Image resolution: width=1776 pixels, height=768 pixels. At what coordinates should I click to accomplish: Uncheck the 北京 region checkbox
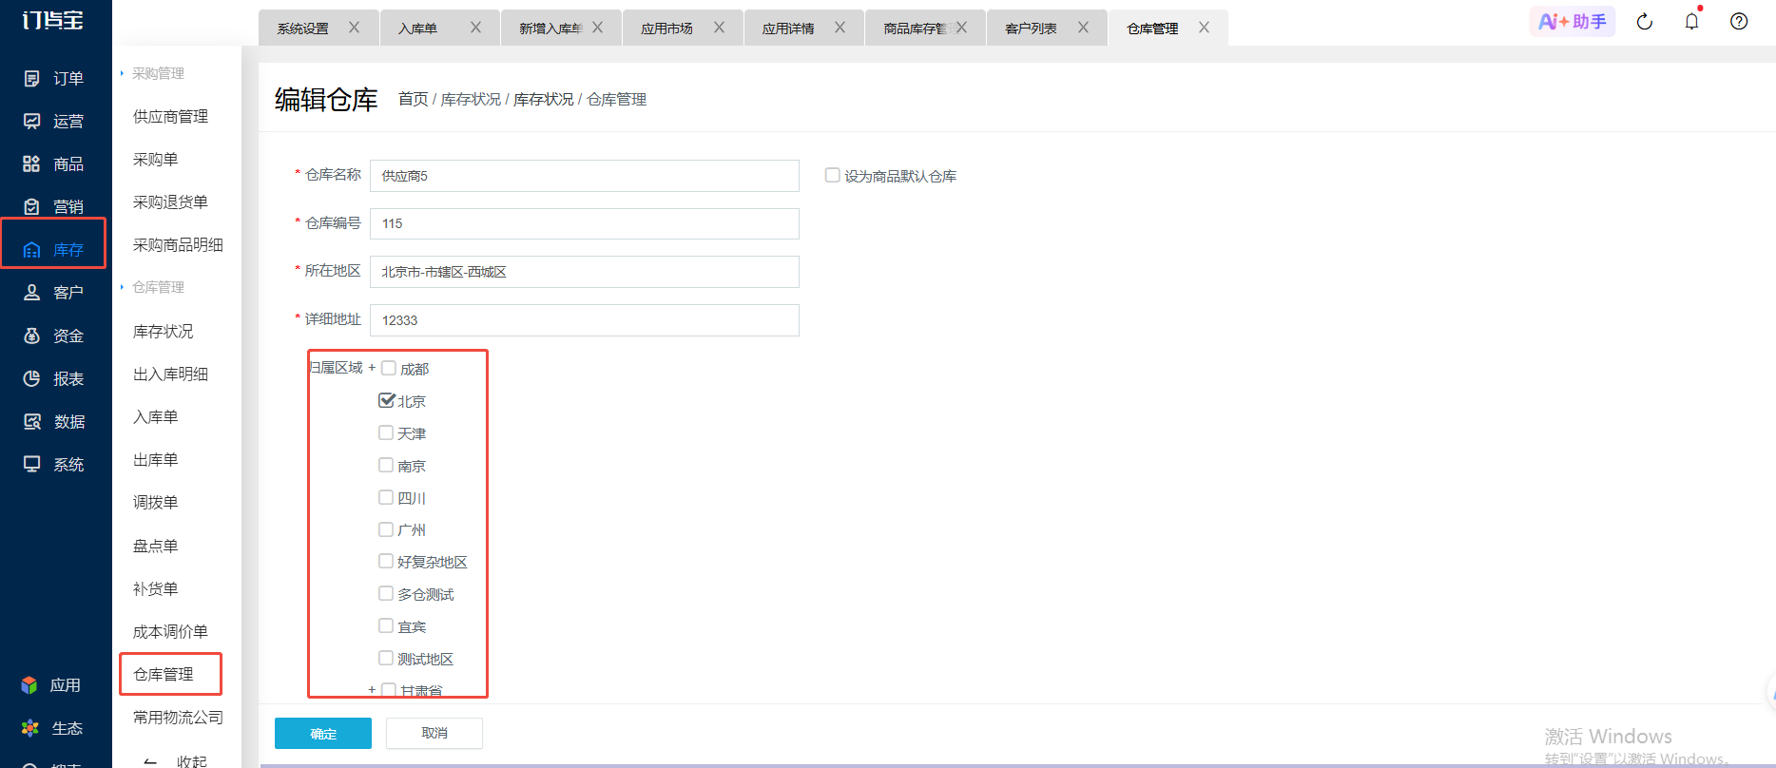pyautogui.click(x=386, y=401)
